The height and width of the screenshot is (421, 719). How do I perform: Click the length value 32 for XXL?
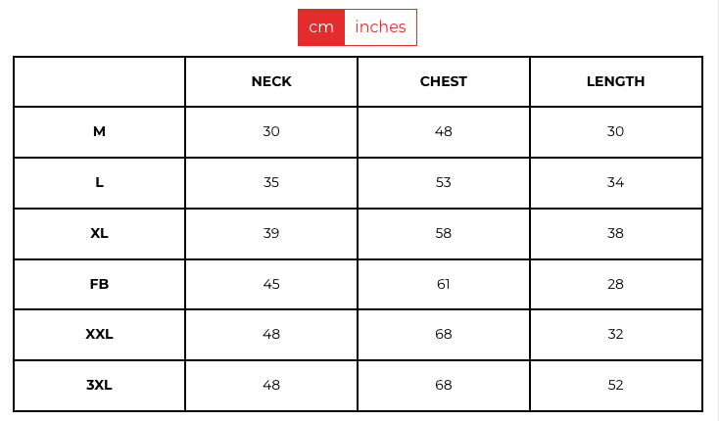tap(615, 334)
